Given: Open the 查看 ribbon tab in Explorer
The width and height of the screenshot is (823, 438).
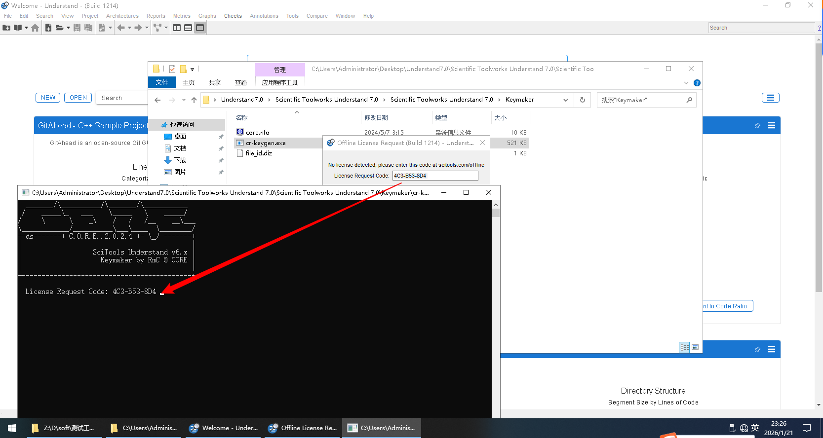Looking at the screenshot, I should click(x=240, y=83).
